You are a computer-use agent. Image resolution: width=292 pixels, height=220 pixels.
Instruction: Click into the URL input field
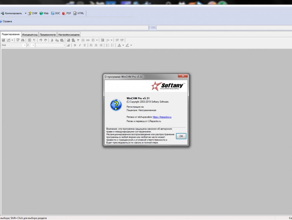pyautogui.click(x=224, y=27)
